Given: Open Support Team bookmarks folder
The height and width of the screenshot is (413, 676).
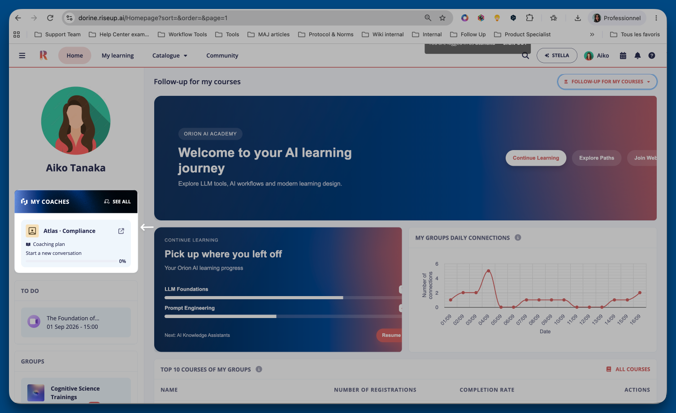Looking at the screenshot, I should coord(58,34).
